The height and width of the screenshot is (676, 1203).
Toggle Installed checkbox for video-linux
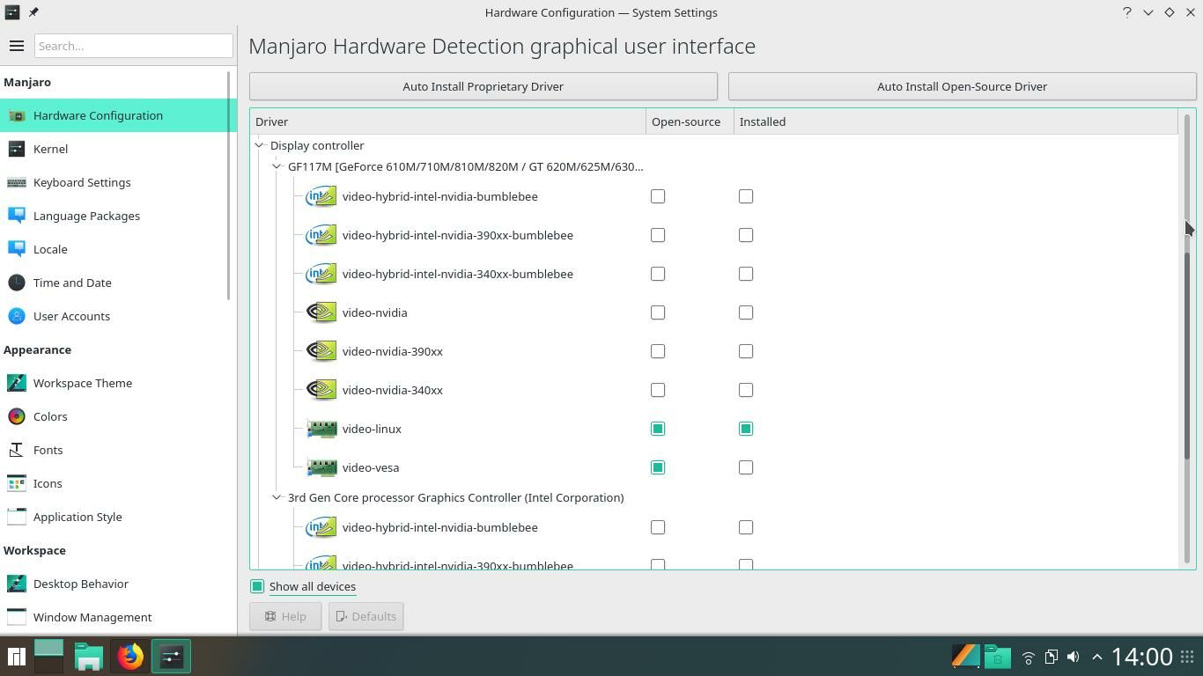tap(746, 429)
